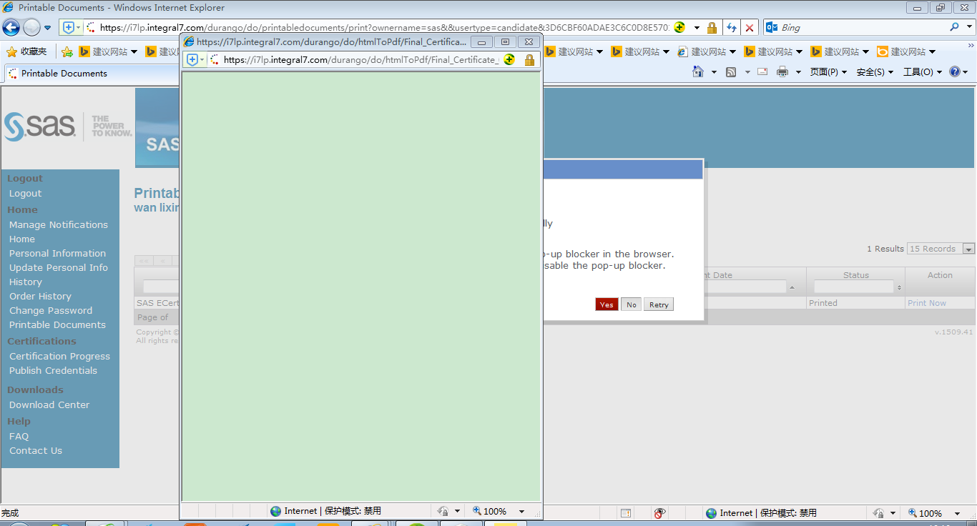Click the Internet Explorer icon in main title bar
The height and width of the screenshot is (526, 977).
(9, 8)
